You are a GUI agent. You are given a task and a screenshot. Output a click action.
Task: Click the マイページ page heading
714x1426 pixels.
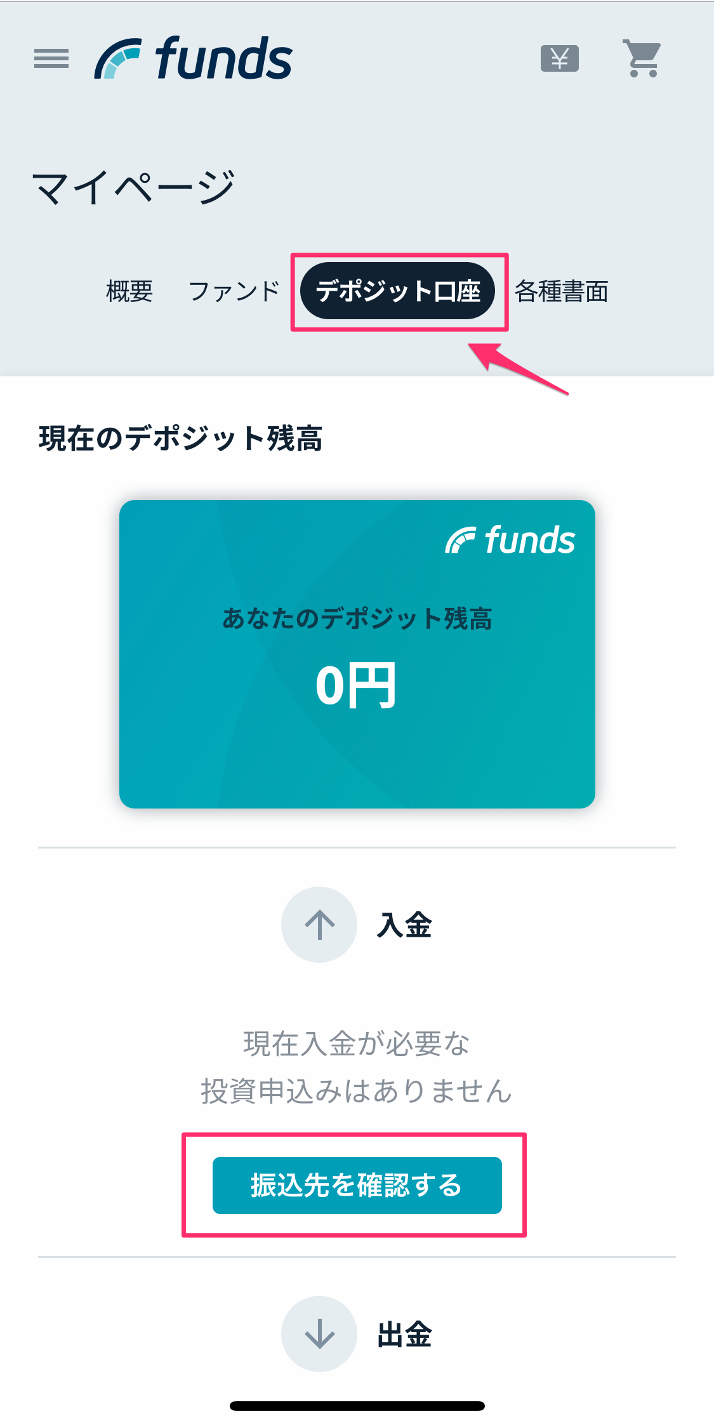(x=134, y=187)
